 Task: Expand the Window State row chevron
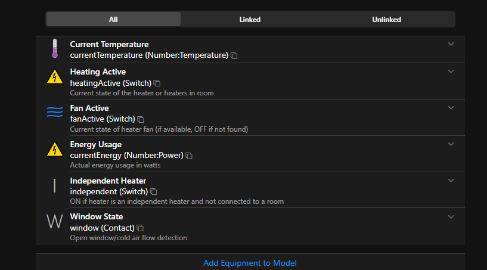[451, 216]
